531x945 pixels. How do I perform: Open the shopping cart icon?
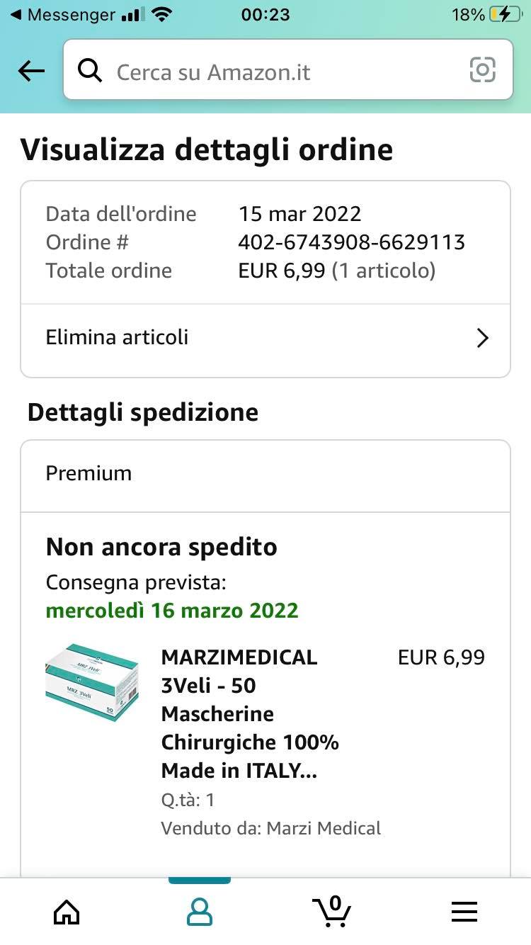coord(332,911)
